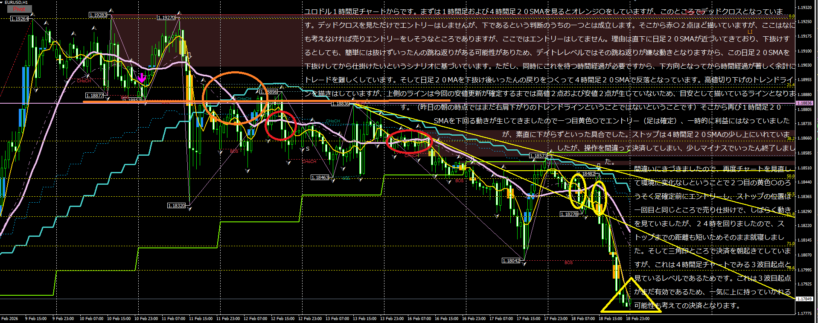Select the 1.18278 price label

[x=569, y=214]
